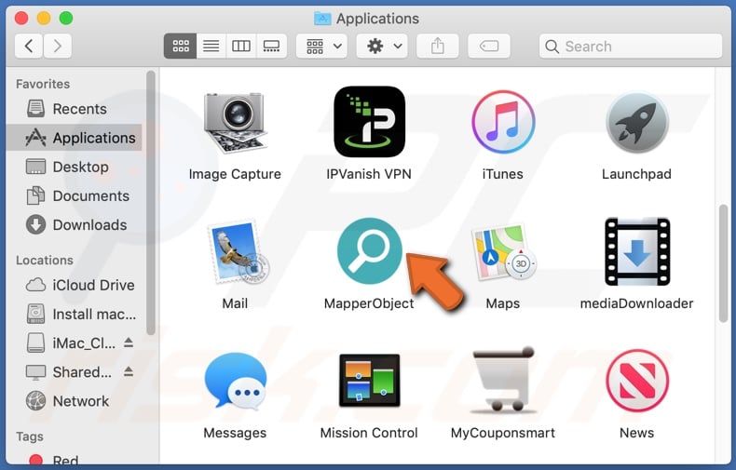736x470 pixels.
Task: Select the Mission Control app icon
Action: [x=370, y=381]
